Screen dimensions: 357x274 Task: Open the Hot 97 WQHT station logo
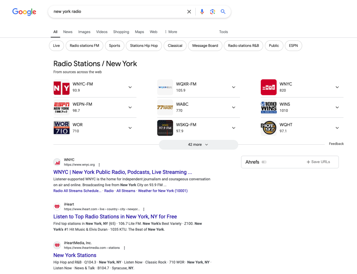269,128
